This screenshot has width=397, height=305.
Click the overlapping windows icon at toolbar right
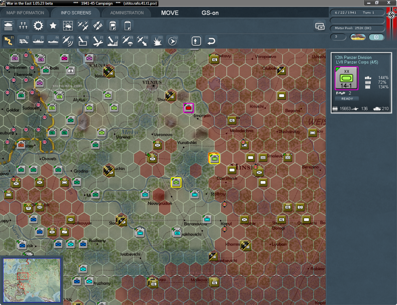[x=320, y=26]
